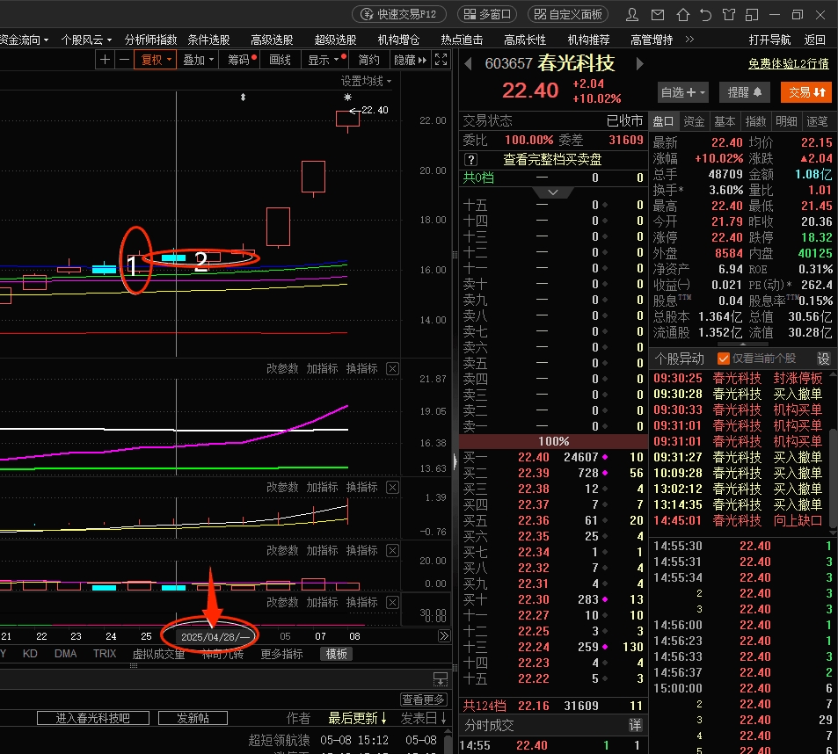Jump to latest date double-arrow icon
The height and width of the screenshot is (754, 838).
pos(443,636)
